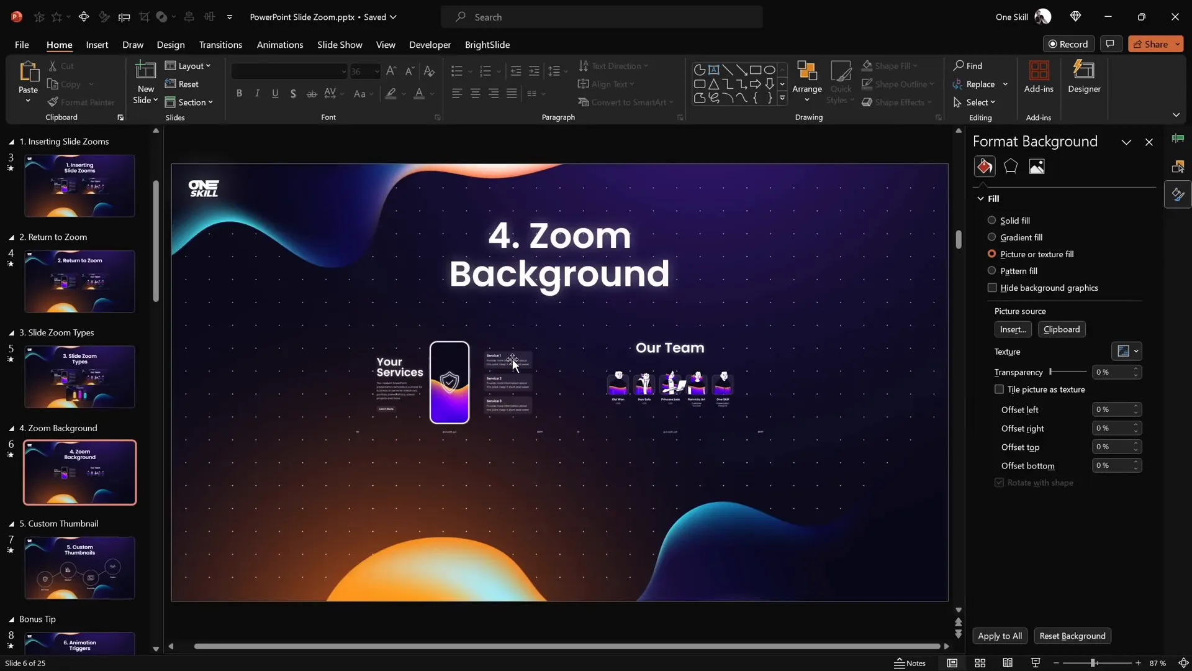Switch to Slide Sorter view

[980, 663]
